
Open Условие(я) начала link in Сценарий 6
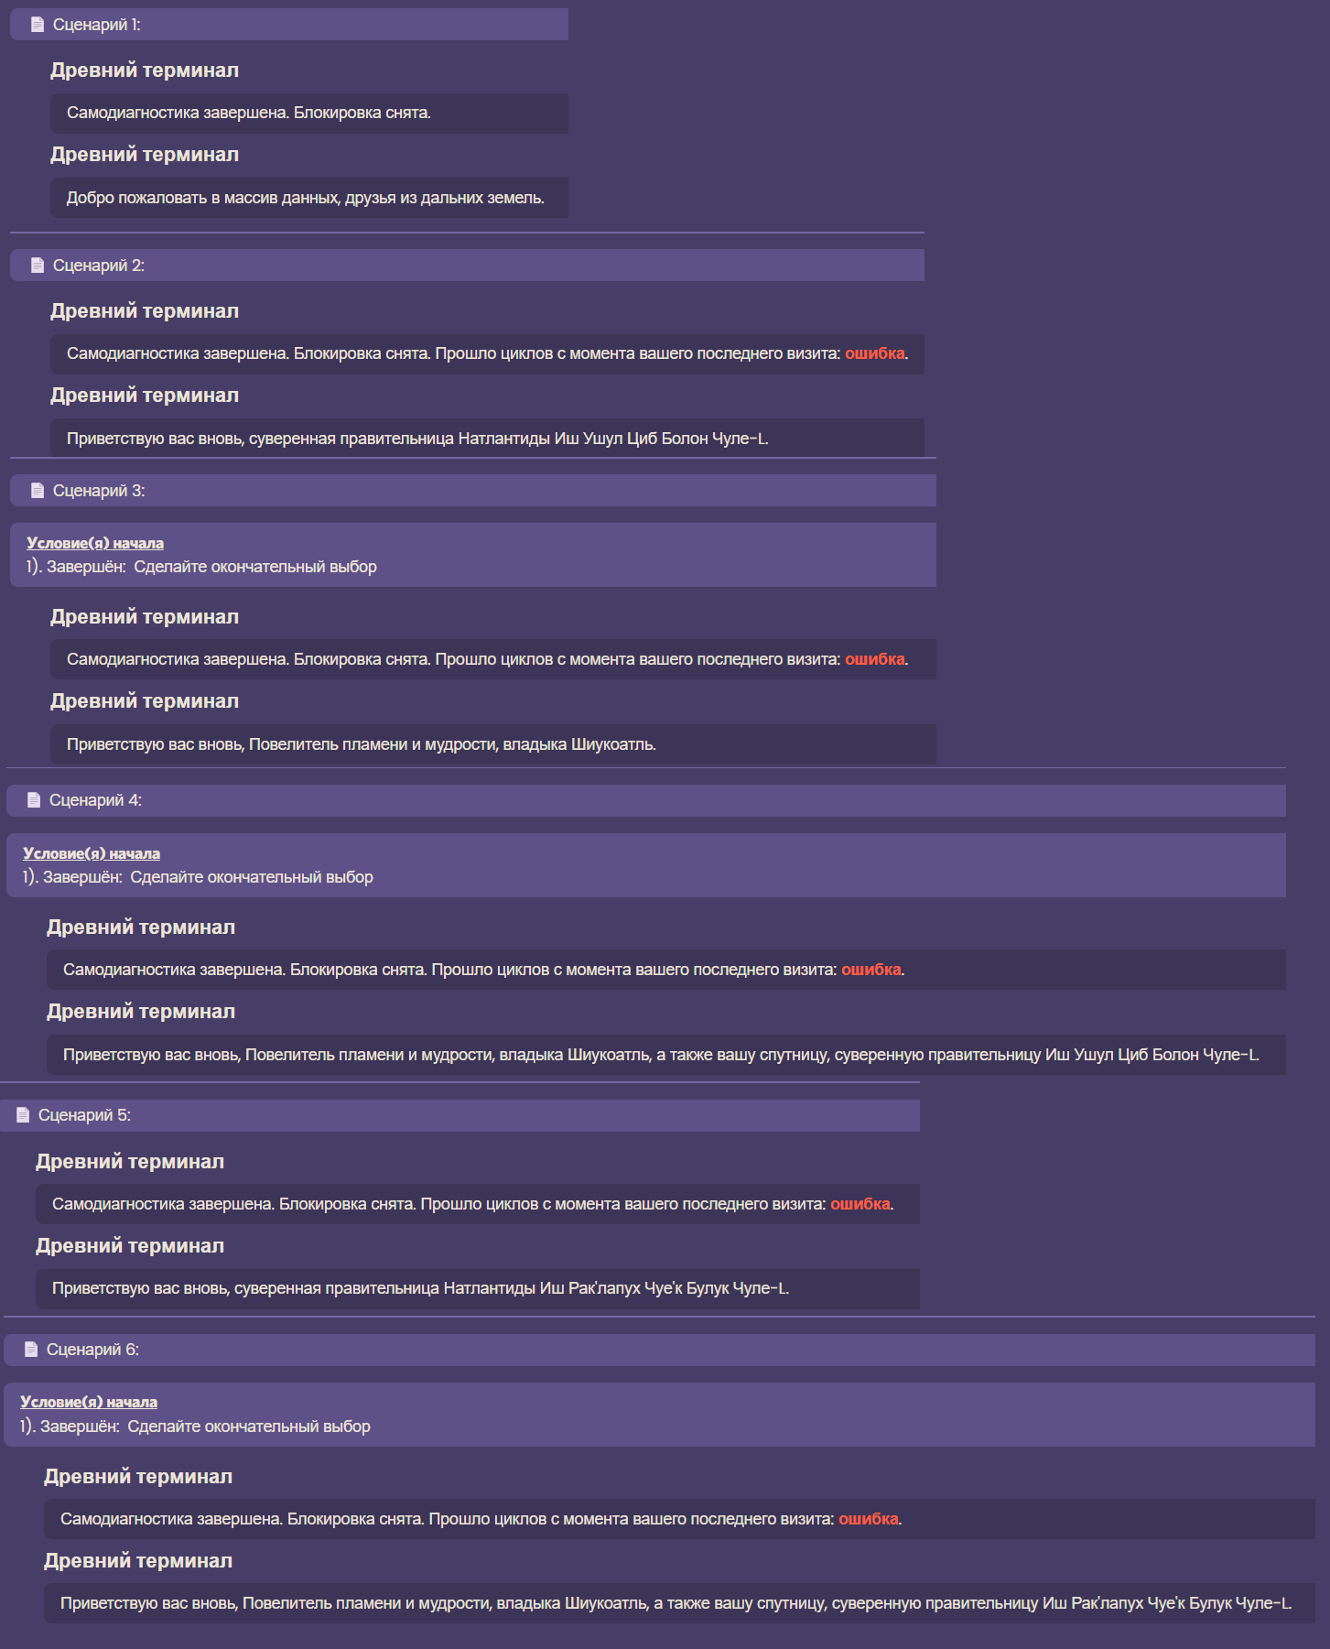[x=89, y=1402]
